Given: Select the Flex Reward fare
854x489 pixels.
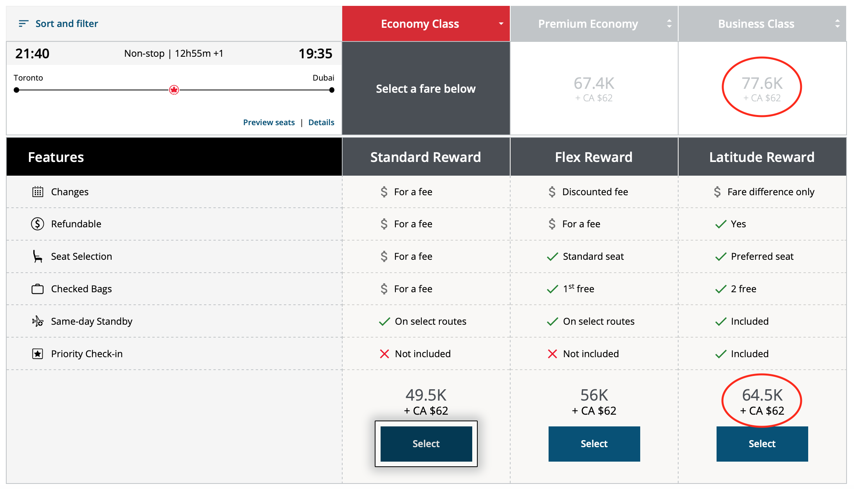Looking at the screenshot, I should [x=594, y=444].
